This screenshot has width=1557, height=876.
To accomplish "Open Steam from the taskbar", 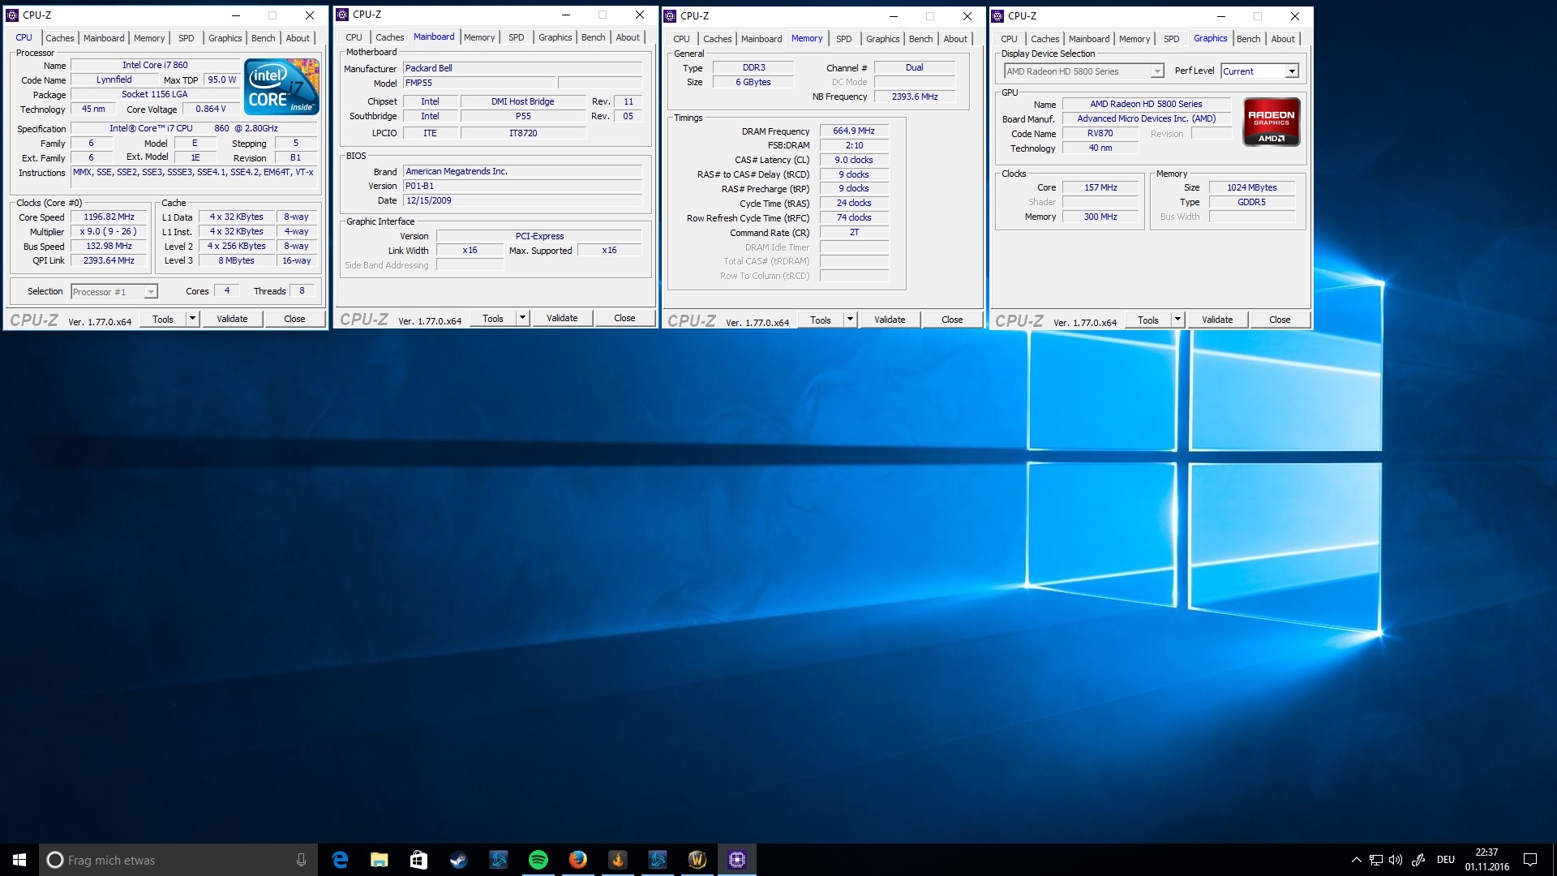I will click(x=459, y=860).
